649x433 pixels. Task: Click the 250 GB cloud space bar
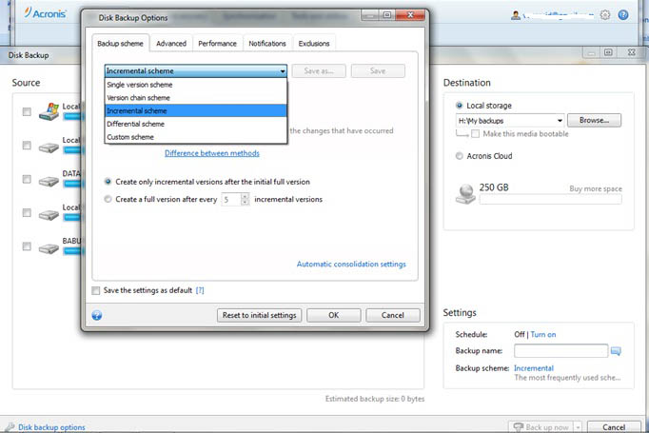[550, 199]
